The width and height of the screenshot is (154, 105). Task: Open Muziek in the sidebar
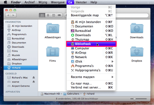coord(21,55)
